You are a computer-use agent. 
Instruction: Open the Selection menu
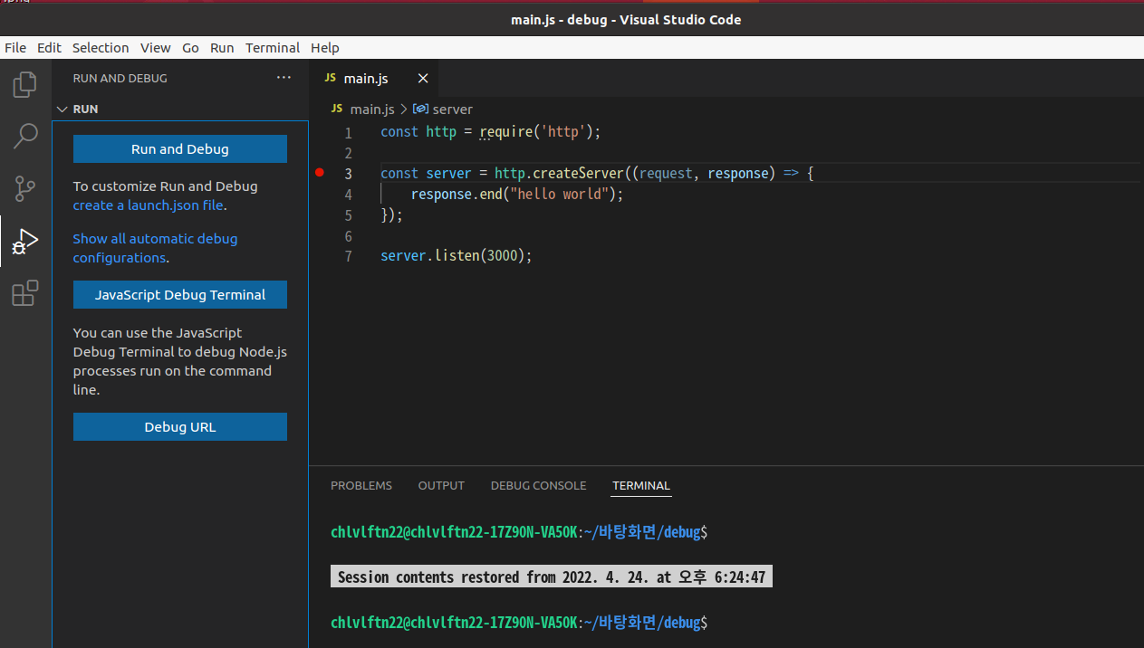pyautogui.click(x=101, y=48)
